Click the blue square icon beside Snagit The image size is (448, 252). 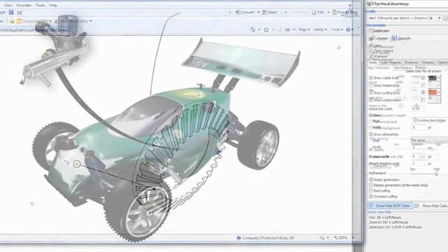coord(11,13)
